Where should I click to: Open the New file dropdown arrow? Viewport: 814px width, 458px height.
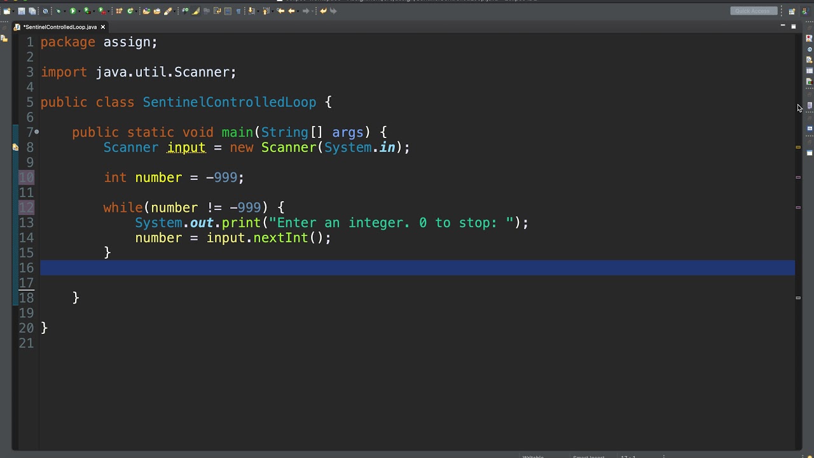(x=13, y=11)
